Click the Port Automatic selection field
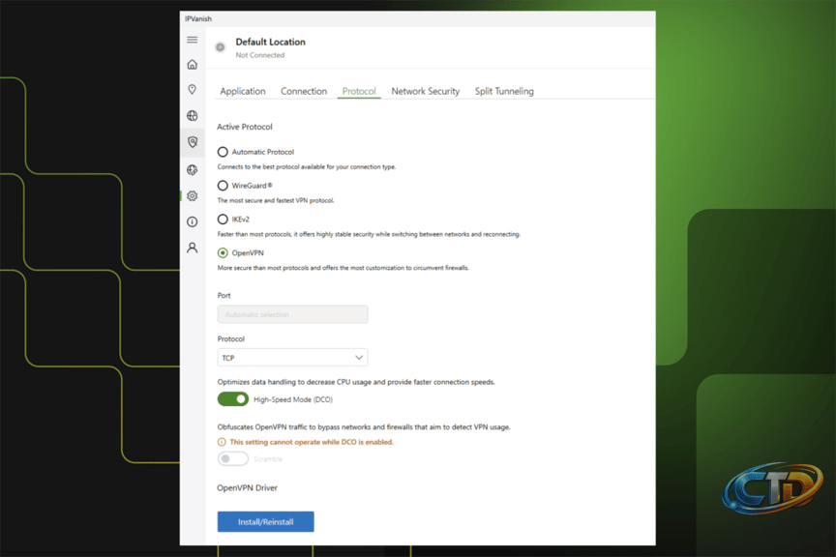The height and width of the screenshot is (557, 836). (292, 314)
